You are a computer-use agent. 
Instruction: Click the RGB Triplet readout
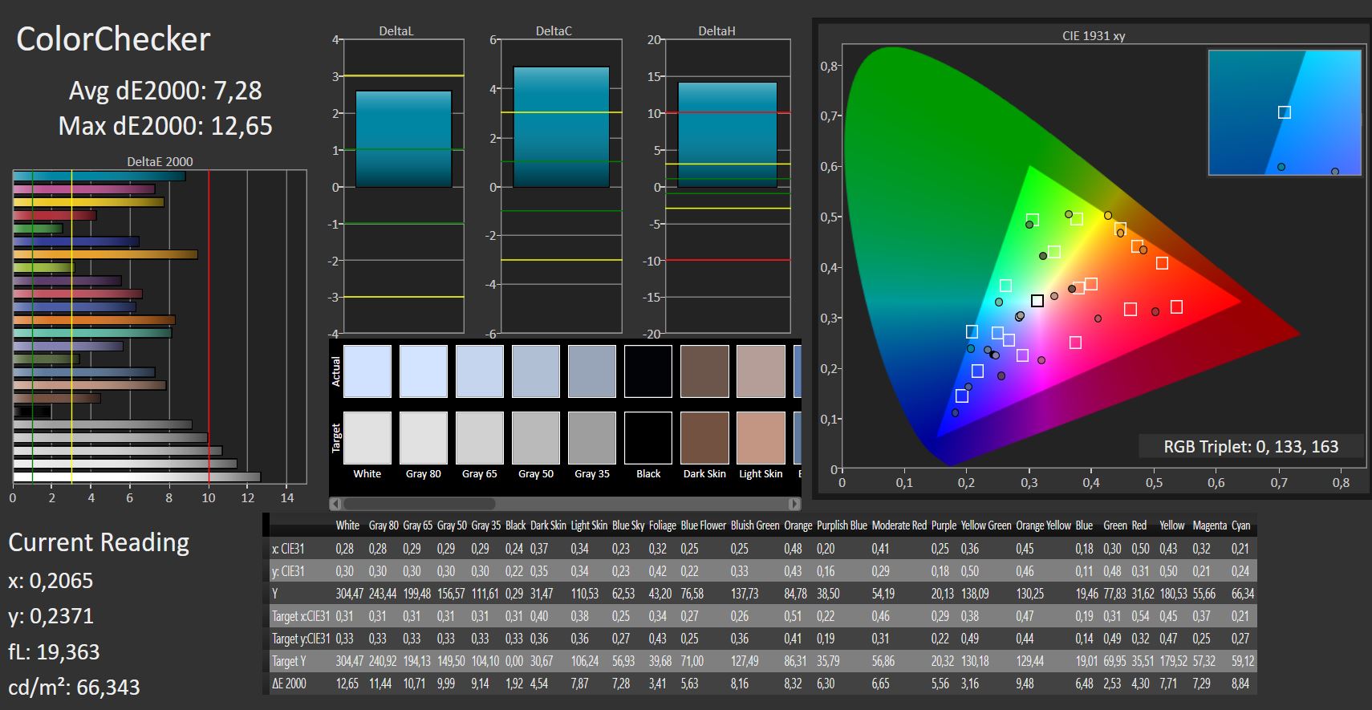coord(1251,447)
